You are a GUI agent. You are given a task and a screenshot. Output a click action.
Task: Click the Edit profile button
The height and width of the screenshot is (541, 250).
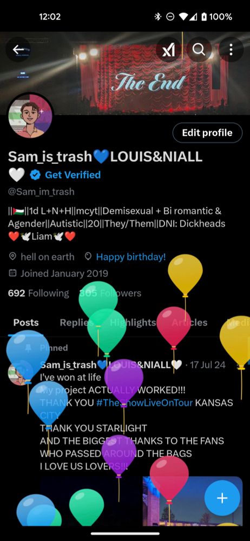[x=207, y=133]
